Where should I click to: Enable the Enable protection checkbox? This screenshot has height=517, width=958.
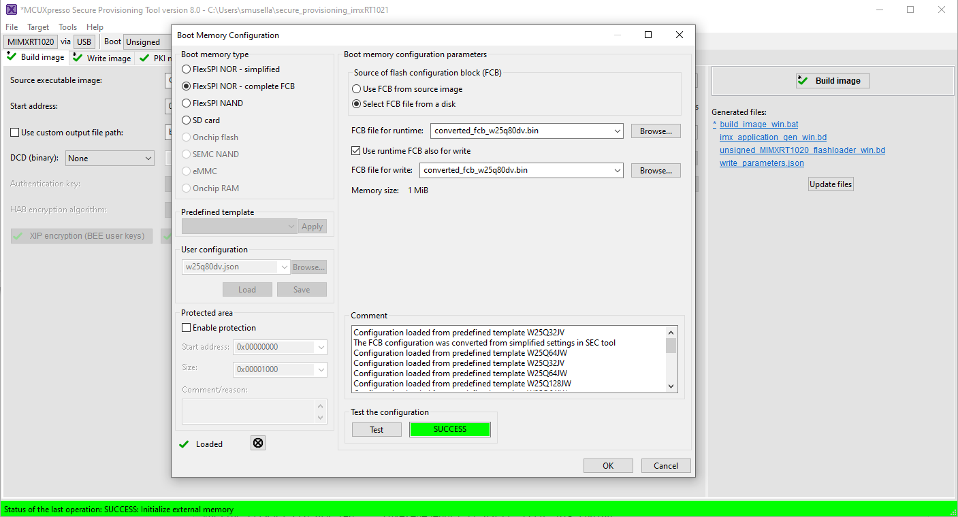coord(186,328)
